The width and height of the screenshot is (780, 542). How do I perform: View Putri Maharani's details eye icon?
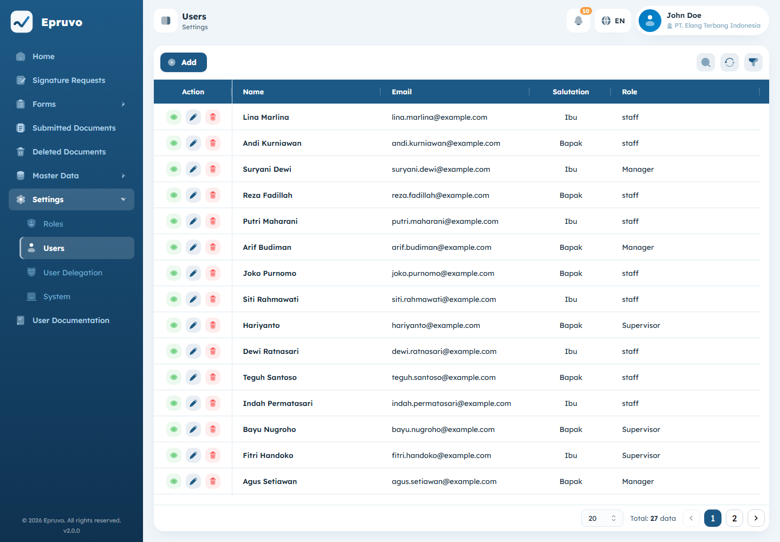tap(174, 221)
